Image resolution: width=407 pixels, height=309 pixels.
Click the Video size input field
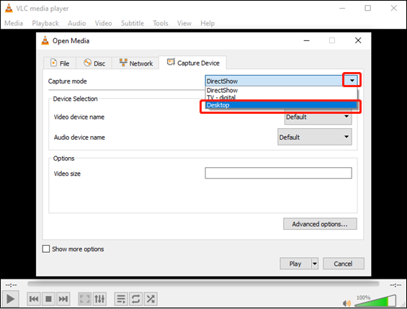tap(278, 173)
